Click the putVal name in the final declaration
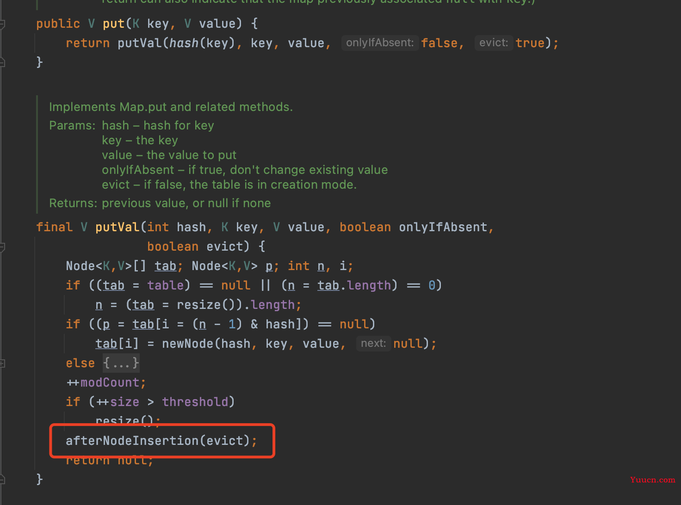The height and width of the screenshot is (505, 681). click(117, 227)
